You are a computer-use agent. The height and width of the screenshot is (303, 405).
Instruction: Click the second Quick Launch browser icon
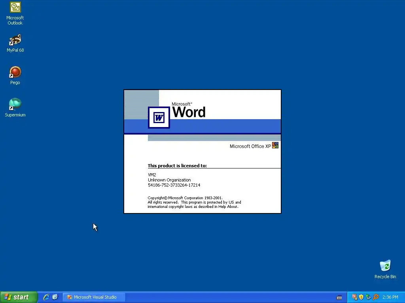(x=55, y=297)
